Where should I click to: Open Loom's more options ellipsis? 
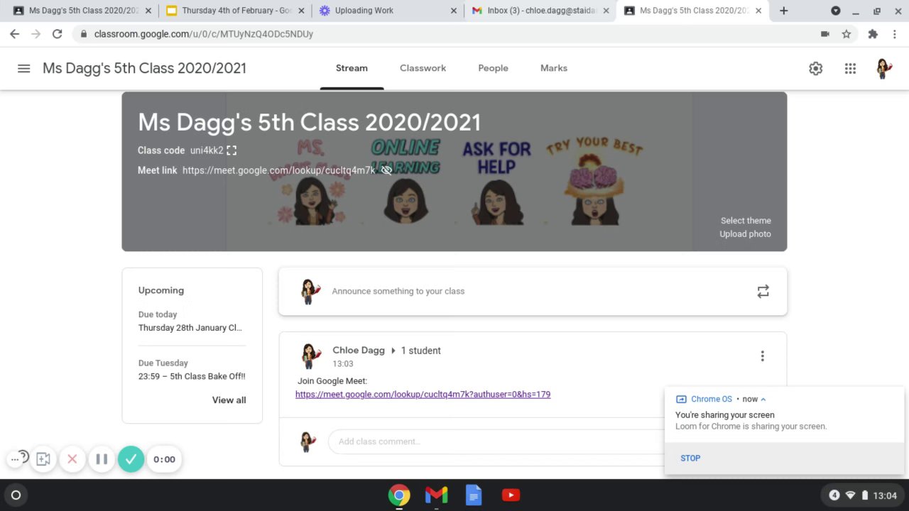[15, 459]
